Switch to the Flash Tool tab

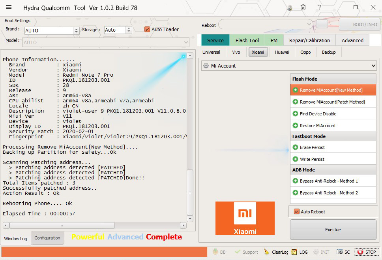click(247, 40)
